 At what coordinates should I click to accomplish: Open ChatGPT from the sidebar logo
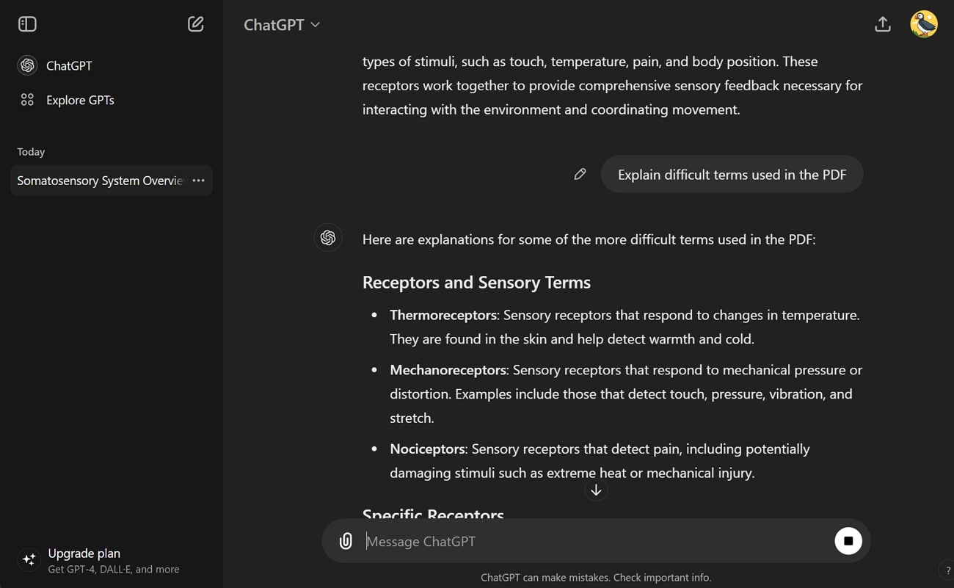coord(27,65)
